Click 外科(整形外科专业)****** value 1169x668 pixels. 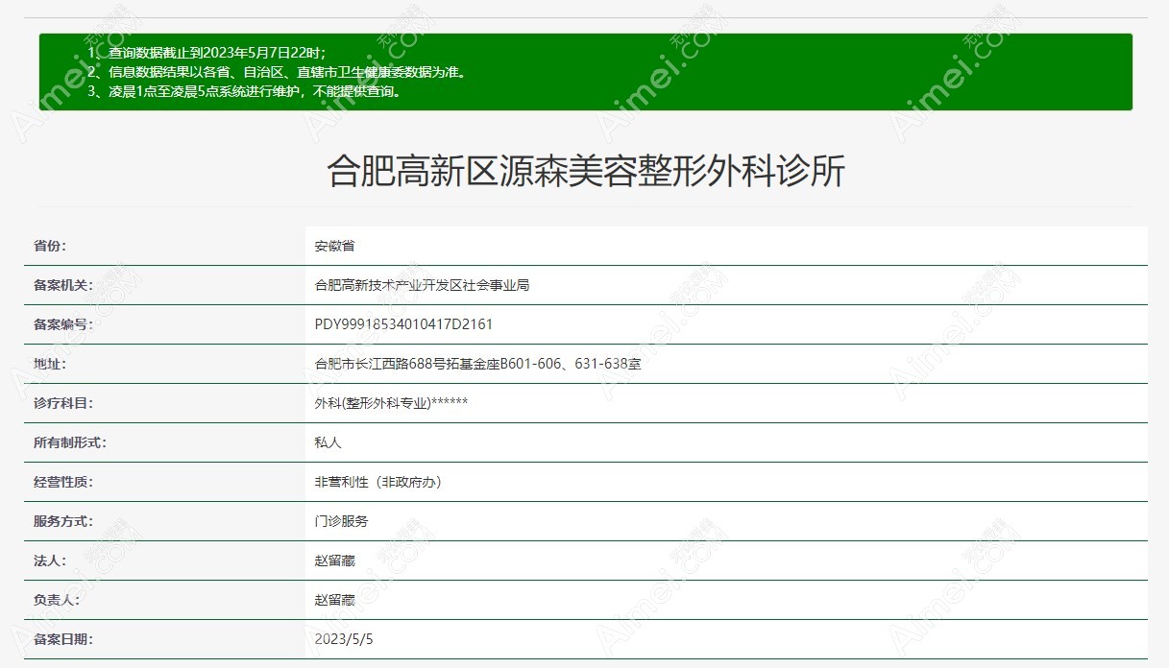[391, 403]
